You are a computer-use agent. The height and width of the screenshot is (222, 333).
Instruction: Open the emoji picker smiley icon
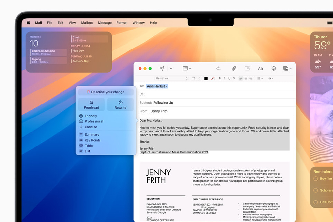click(273, 68)
